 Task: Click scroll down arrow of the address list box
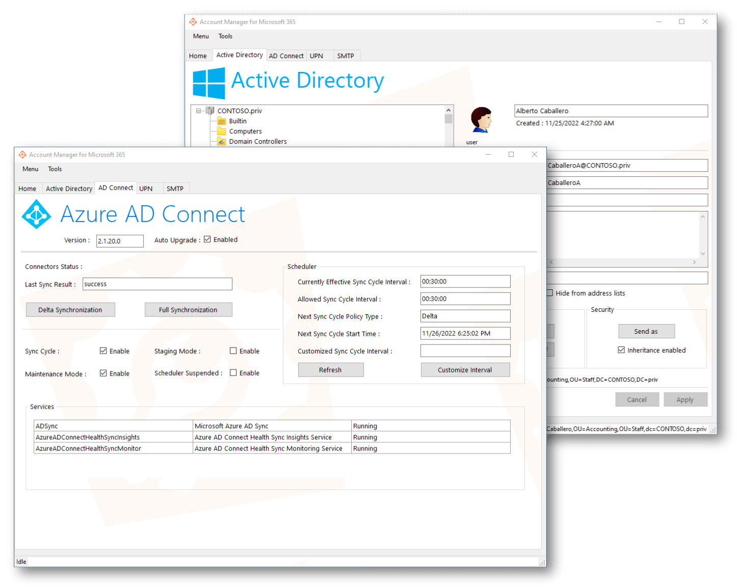[703, 253]
